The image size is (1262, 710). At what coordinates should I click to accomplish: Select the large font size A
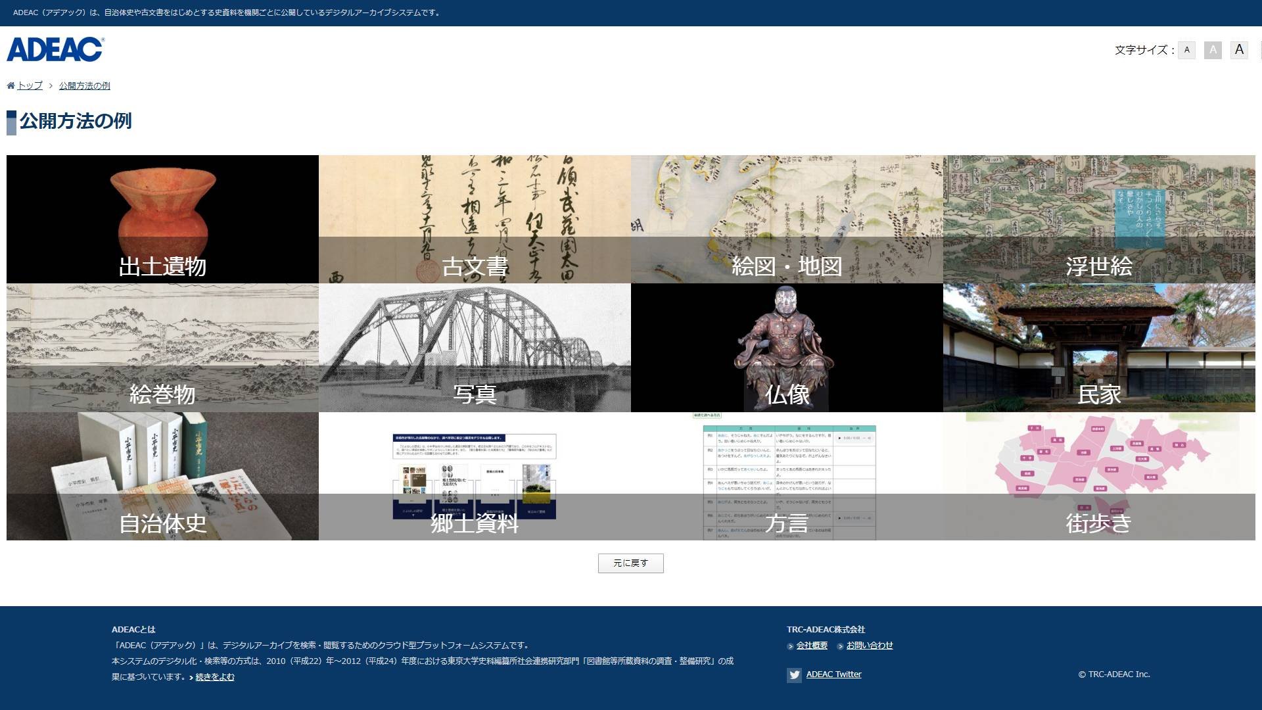pos(1239,50)
